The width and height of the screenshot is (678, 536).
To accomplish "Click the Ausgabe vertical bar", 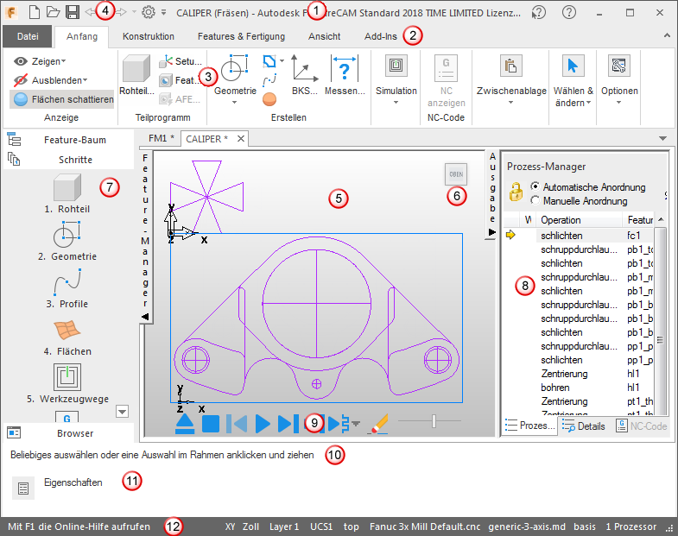I will click(x=492, y=194).
